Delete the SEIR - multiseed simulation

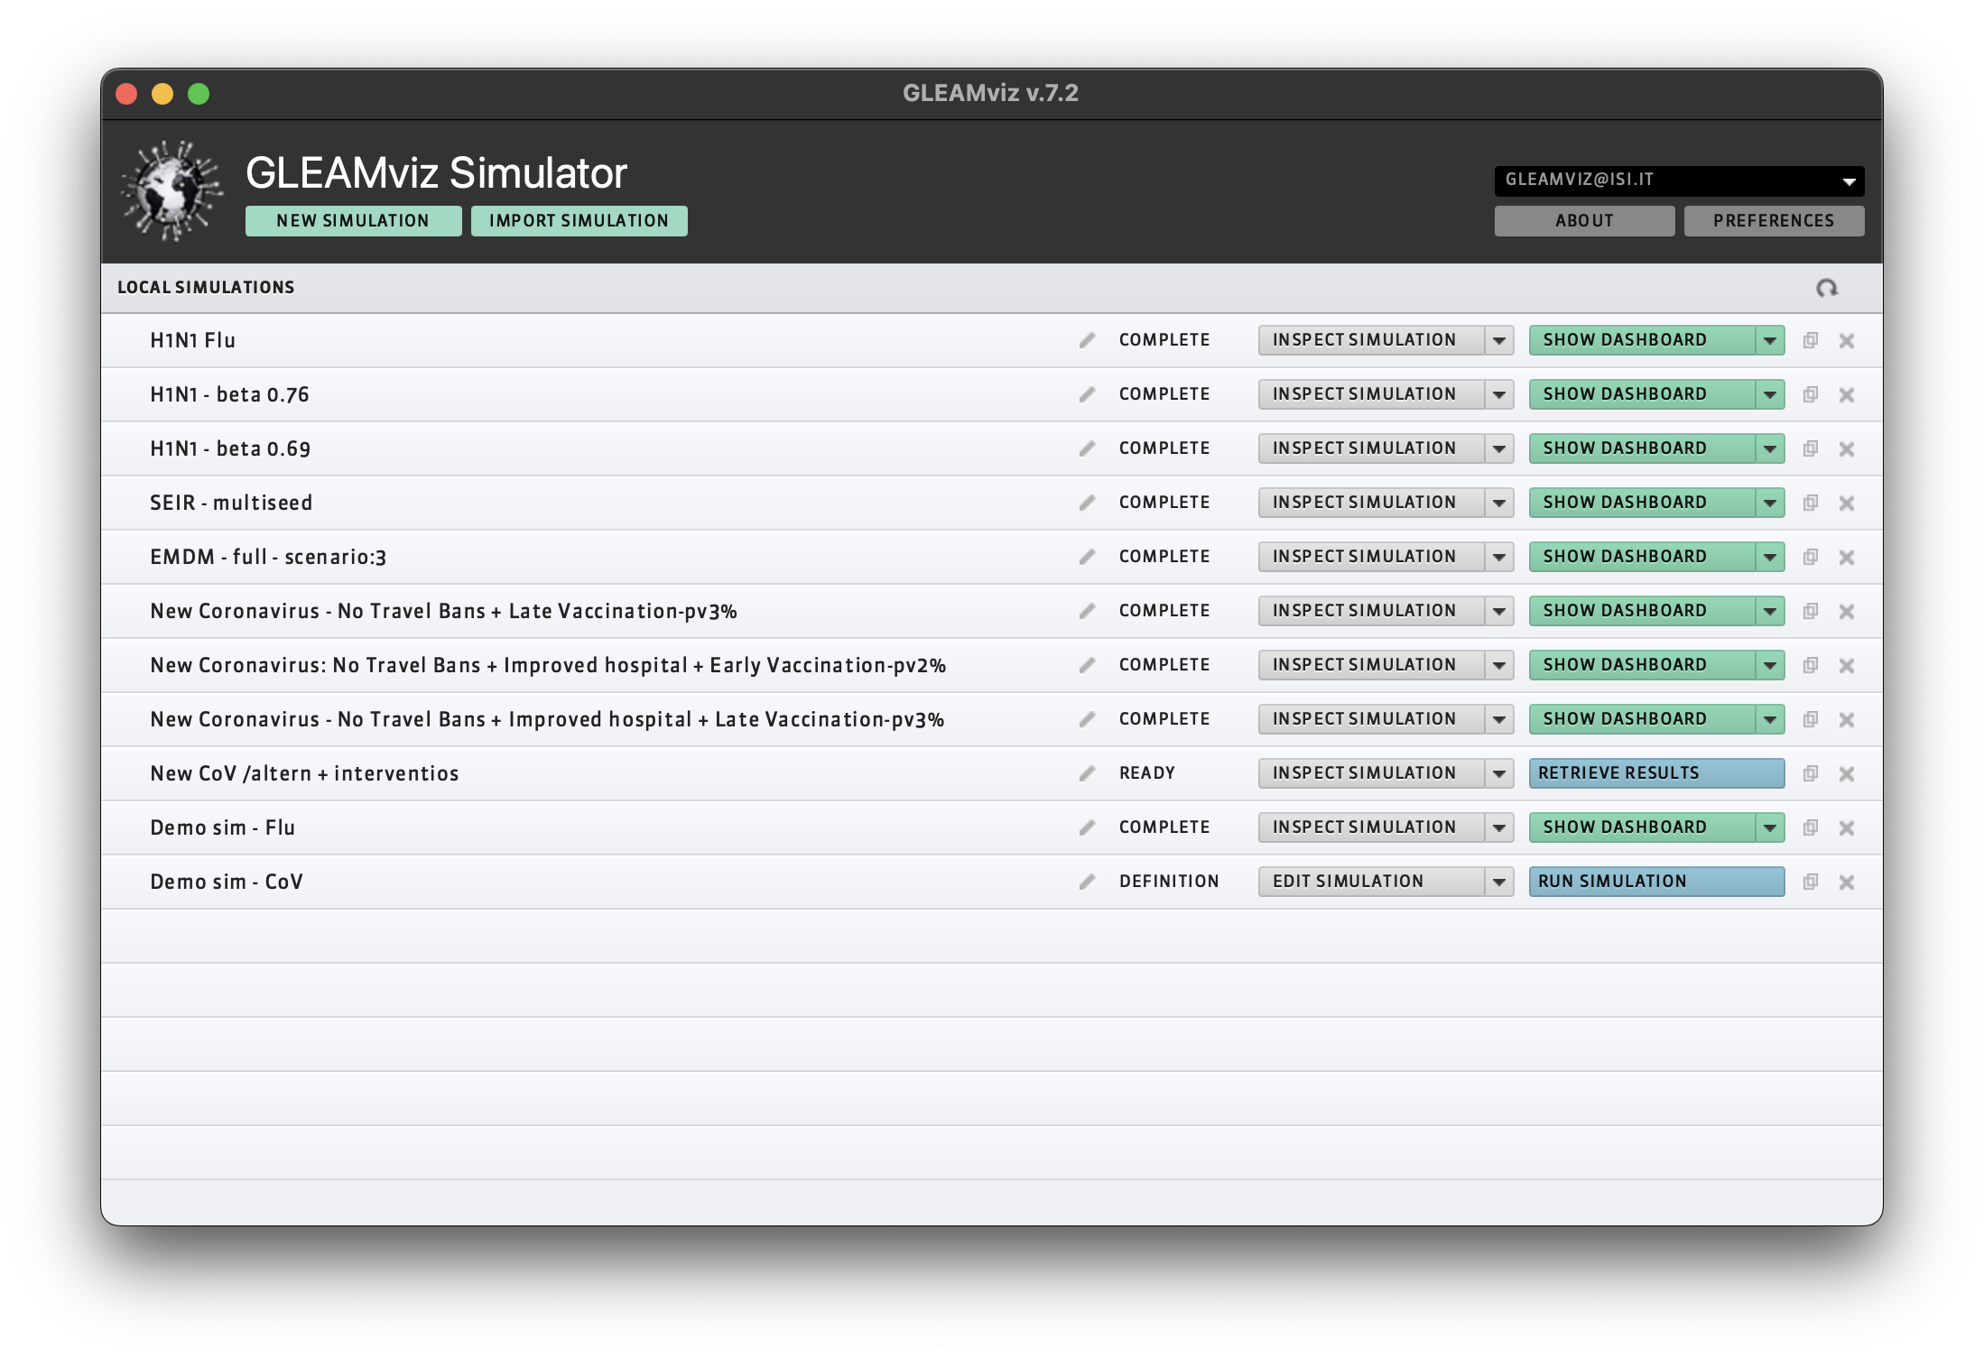pos(1847,504)
